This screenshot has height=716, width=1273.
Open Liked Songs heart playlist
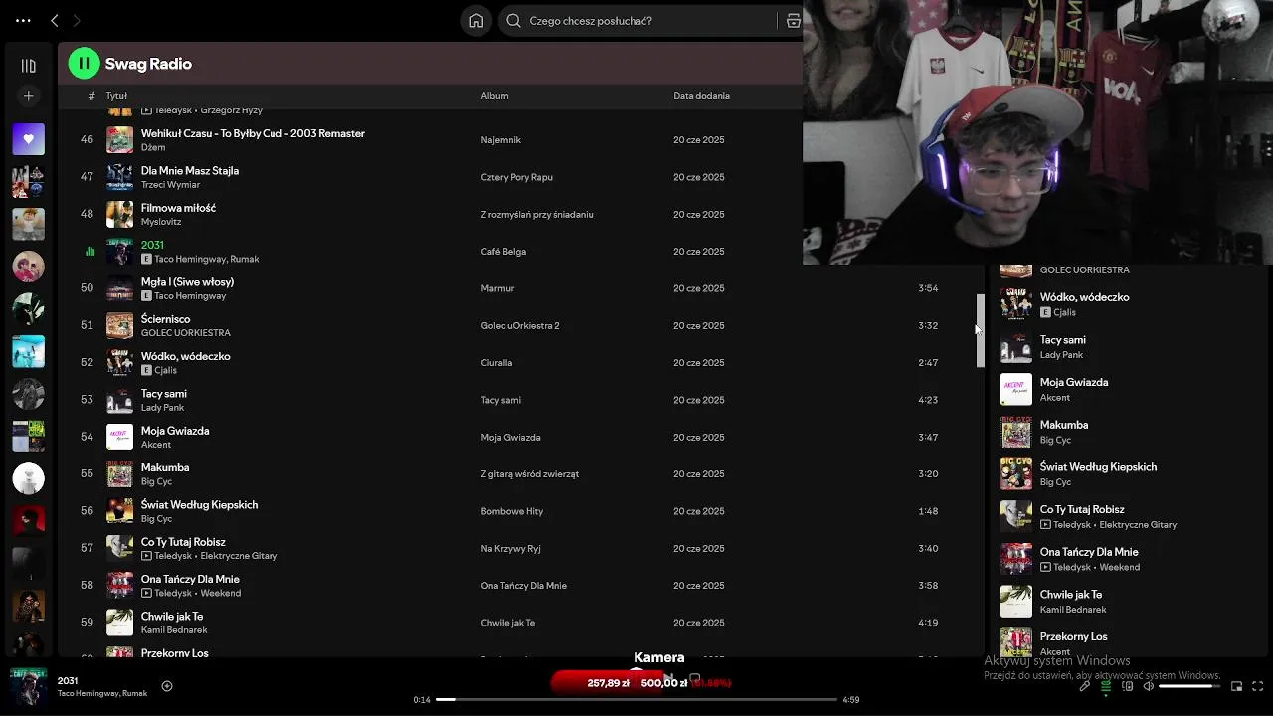pos(28,139)
